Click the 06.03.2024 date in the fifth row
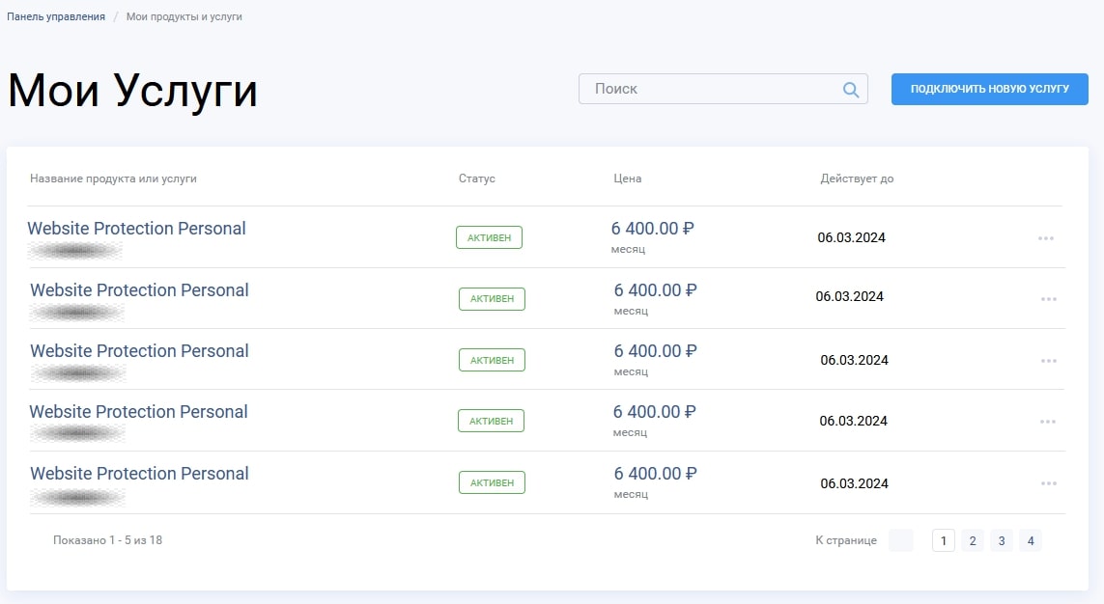This screenshot has width=1104, height=604. [x=854, y=483]
